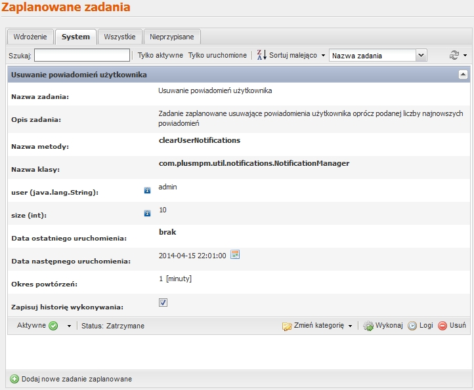Click the Wykonaj gear icon
The image size is (474, 390).
click(368, 326)
